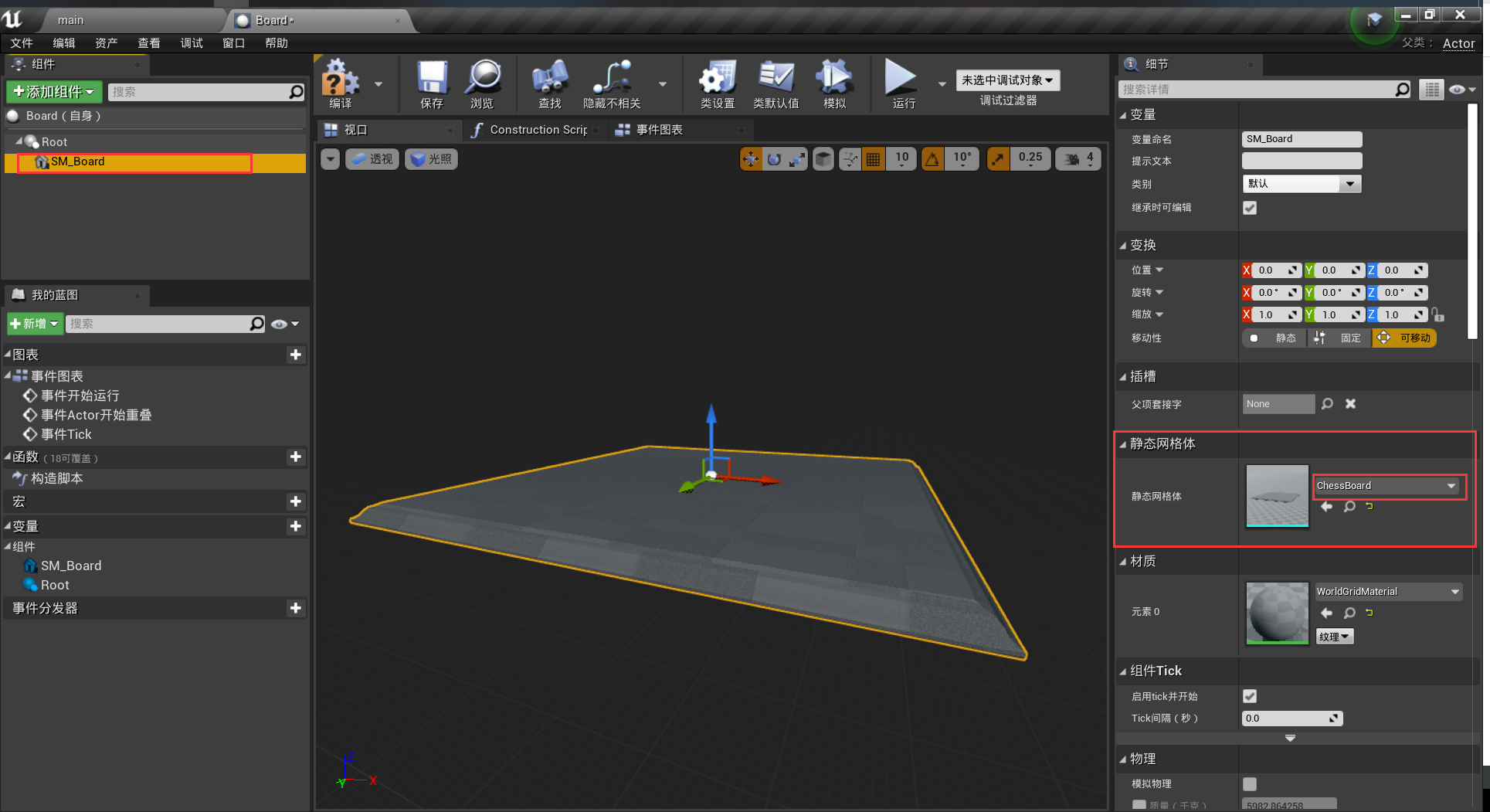This screenshot has width=1490, height=812.
Task: Click the Browse (浏览) magnifier icon
Action: point(483,79)
